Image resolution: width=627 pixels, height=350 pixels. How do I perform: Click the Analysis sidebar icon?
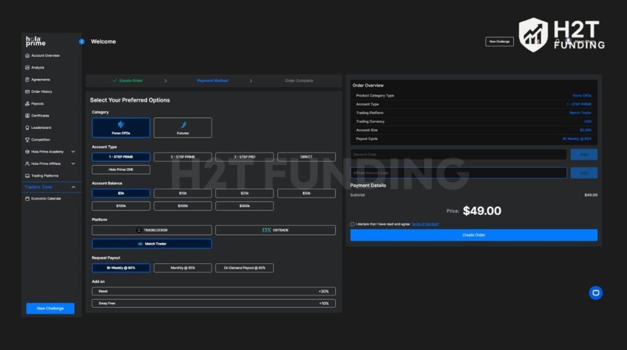coord(27,67)
